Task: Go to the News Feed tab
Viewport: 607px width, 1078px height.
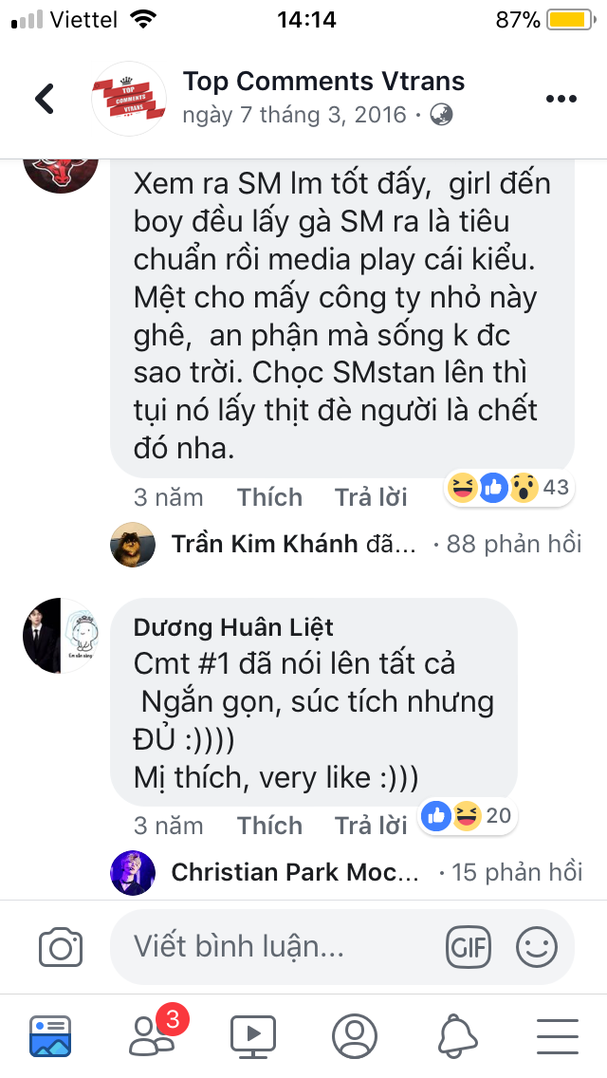Action: point(49,1034)
